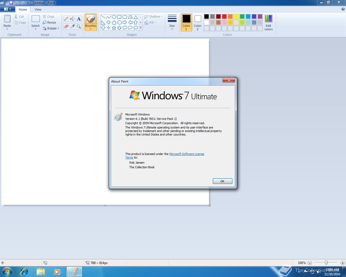
Task: Select the Left arrow shape
Action: click(x=130, y=22)
